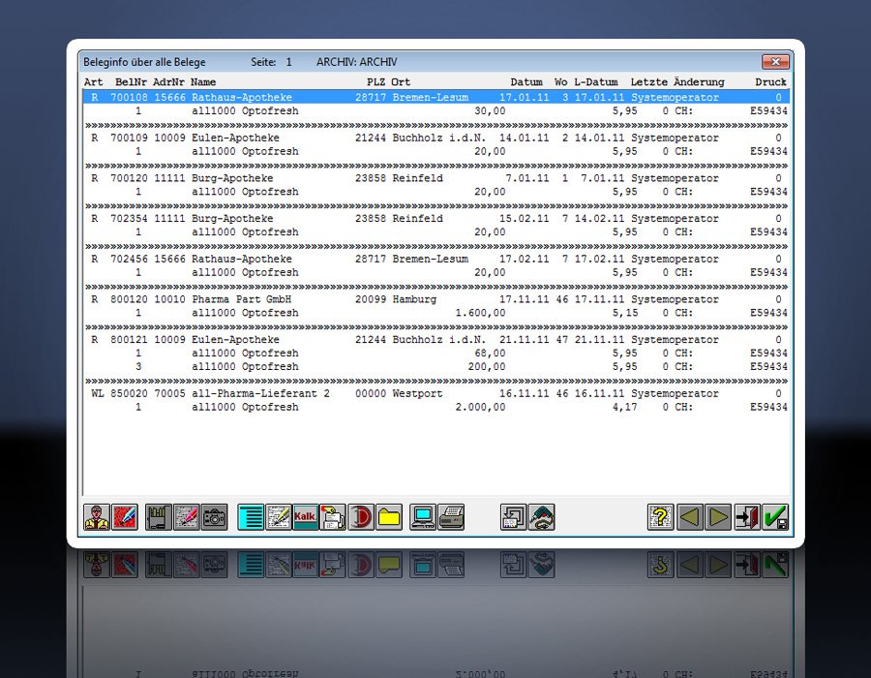The height and width of the screenshot is (678, 871).
Task: Click the Art column header
Action: tap(94, 82)
